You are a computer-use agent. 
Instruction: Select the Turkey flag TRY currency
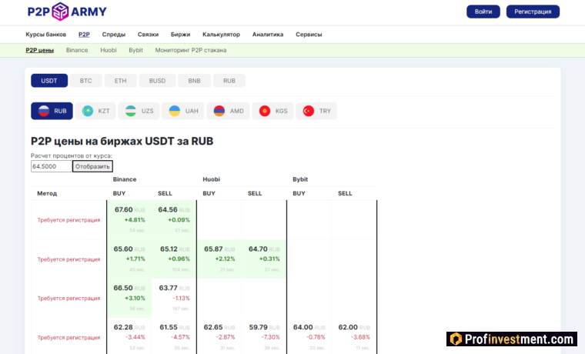(317, 111)
